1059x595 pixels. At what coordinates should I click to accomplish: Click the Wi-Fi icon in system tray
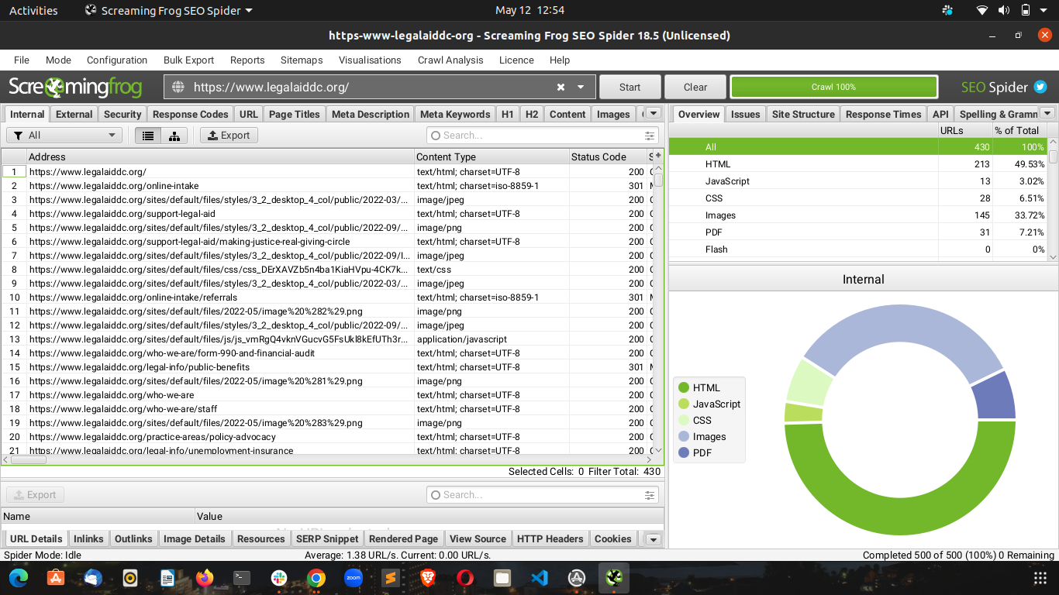pyautogui.click(x=982, y=11)
